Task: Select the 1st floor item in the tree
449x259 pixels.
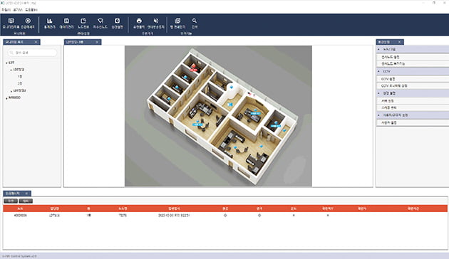Action: [19, 77]
